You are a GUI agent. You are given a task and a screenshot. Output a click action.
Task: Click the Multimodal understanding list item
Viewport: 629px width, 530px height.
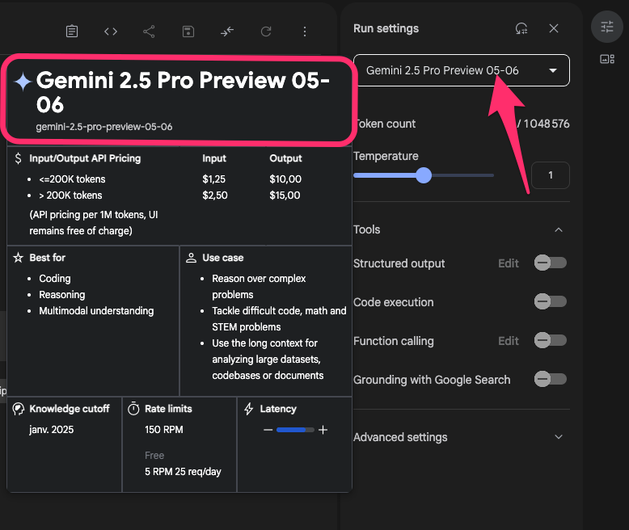[96, 311]
